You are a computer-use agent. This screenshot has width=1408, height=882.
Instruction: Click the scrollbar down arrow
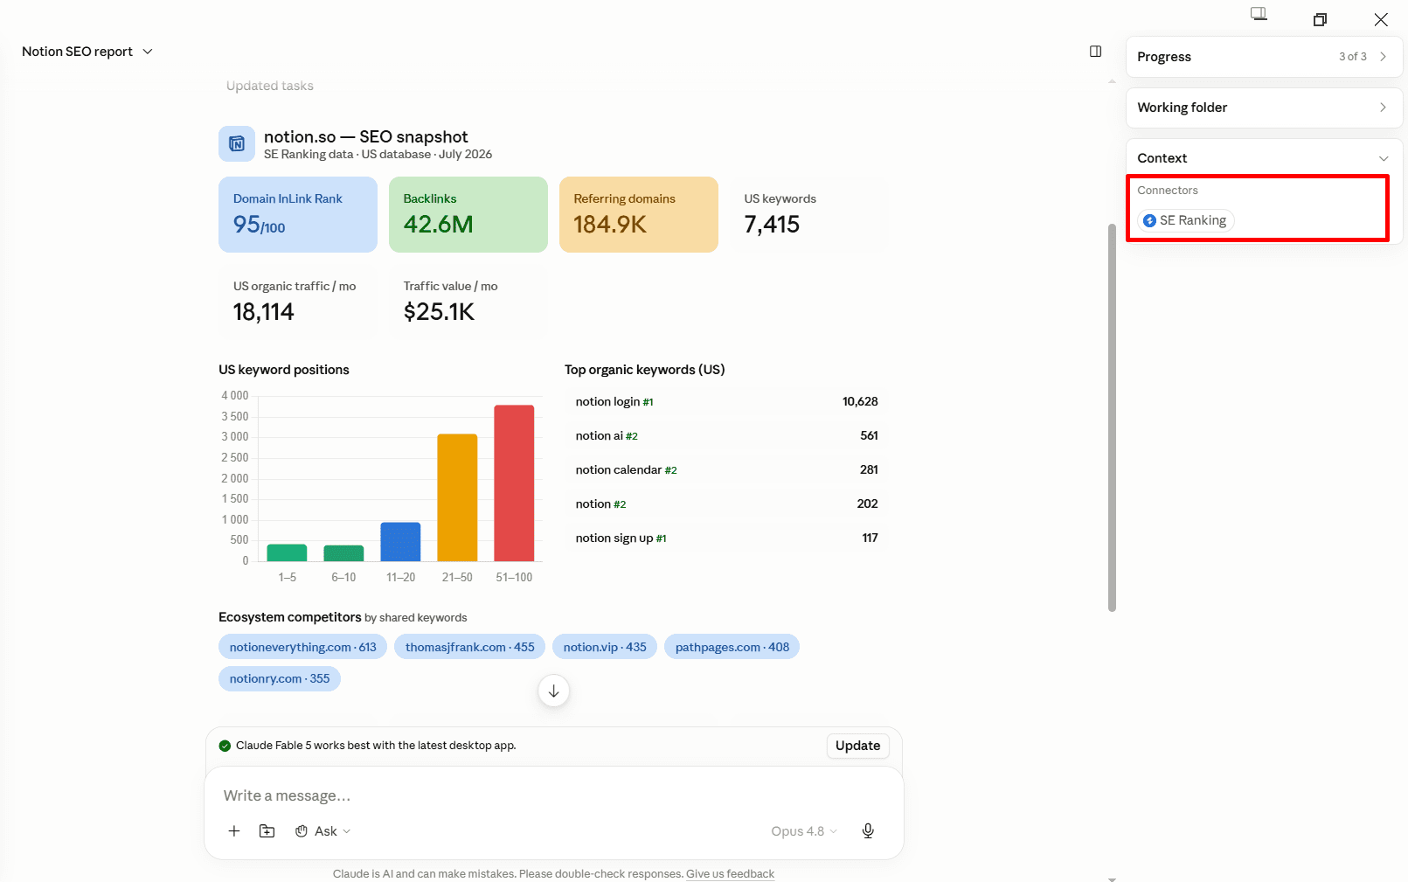[x=1112, y=878]
